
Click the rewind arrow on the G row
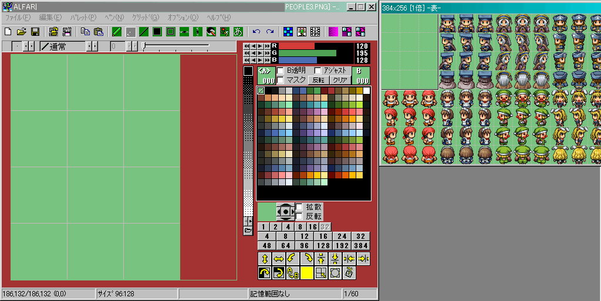pos(247,53)
